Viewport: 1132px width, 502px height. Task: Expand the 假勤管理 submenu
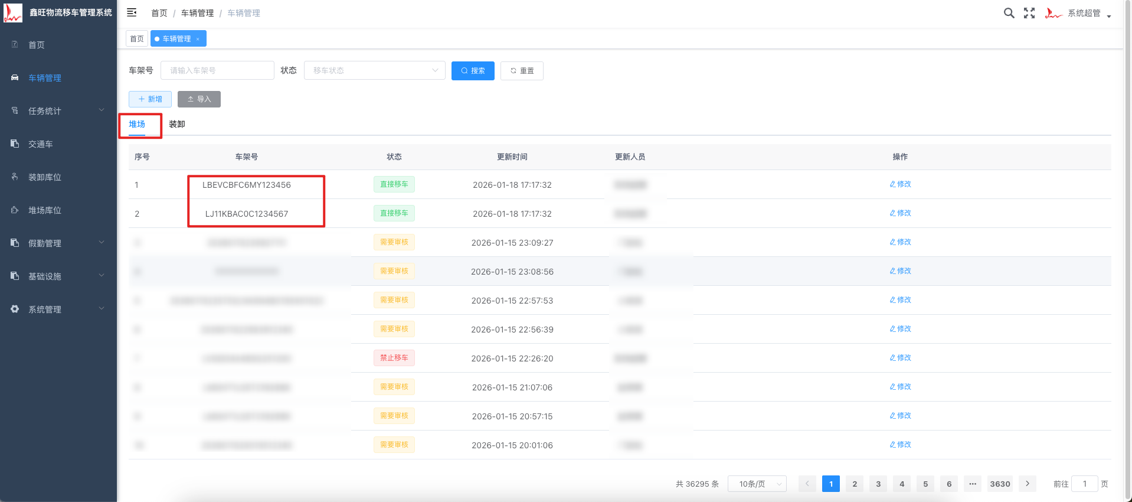pyautogui.click(x=102, y=242)
